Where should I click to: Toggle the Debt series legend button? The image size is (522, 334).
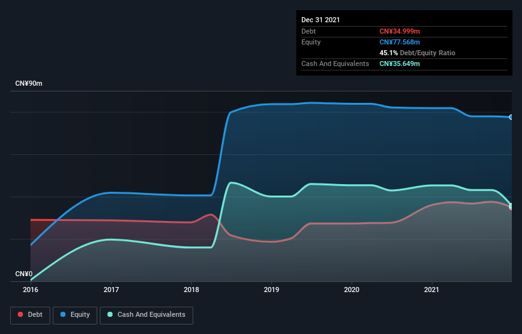click(x=30, y=315)
